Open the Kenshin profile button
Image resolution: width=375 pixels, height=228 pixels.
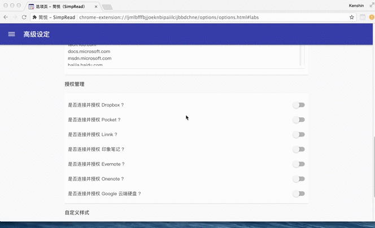coord(356,6)
